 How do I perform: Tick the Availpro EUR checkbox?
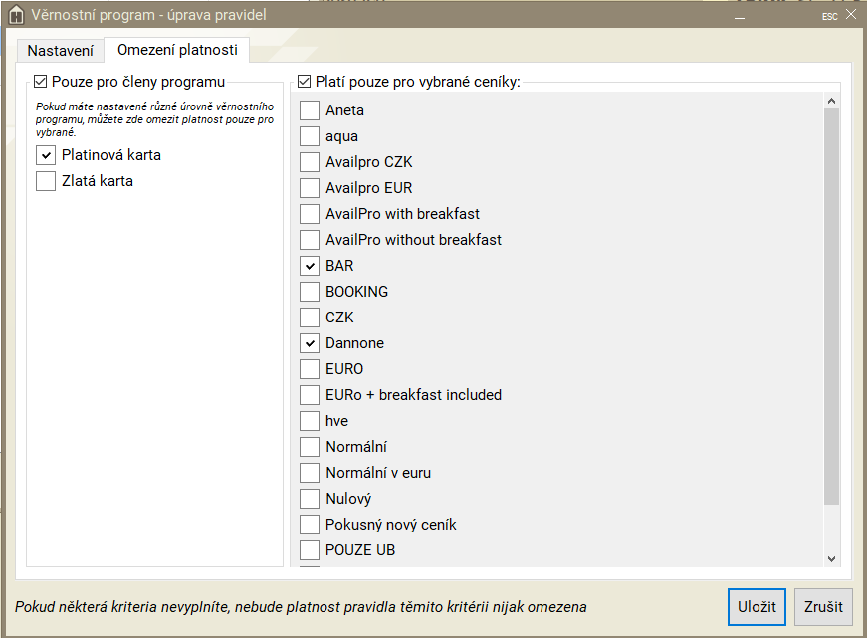tap(310, 188)
